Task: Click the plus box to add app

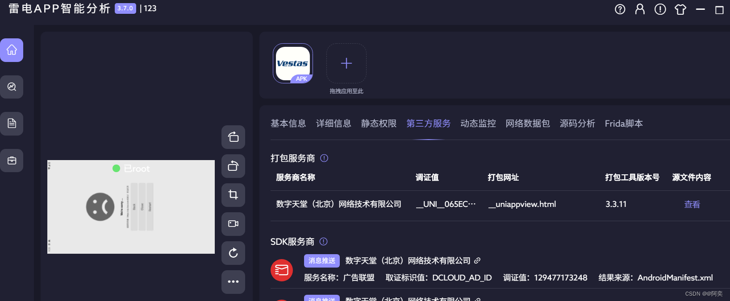Action: point(346,63)
